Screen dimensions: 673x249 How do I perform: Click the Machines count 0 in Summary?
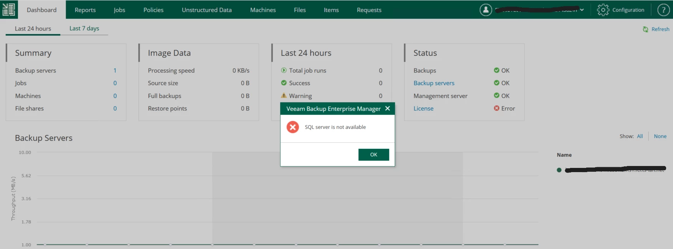point(115,96)
